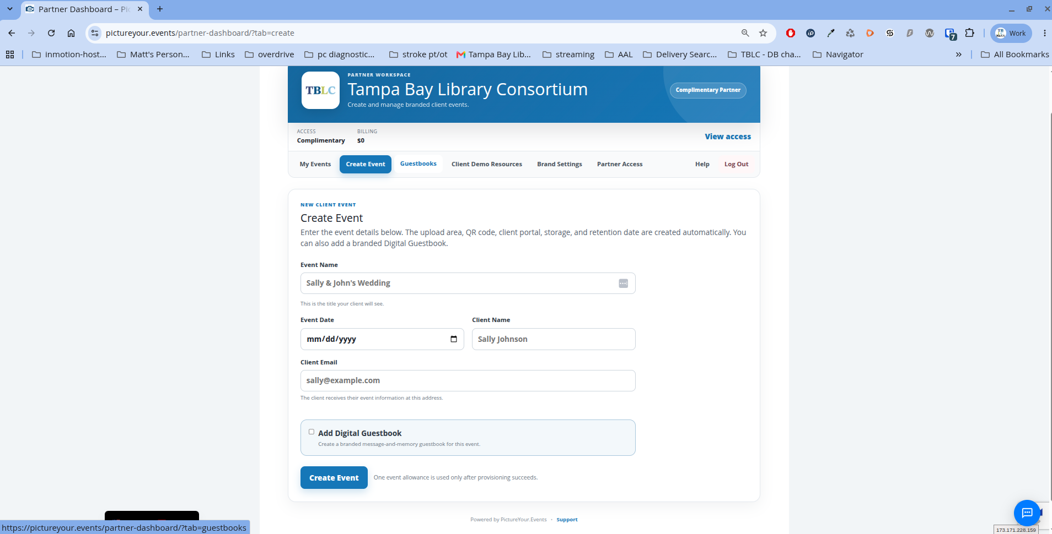The image size is (1052, 534).
Task: Open the Partner Access tab
Action: (620, 164)
